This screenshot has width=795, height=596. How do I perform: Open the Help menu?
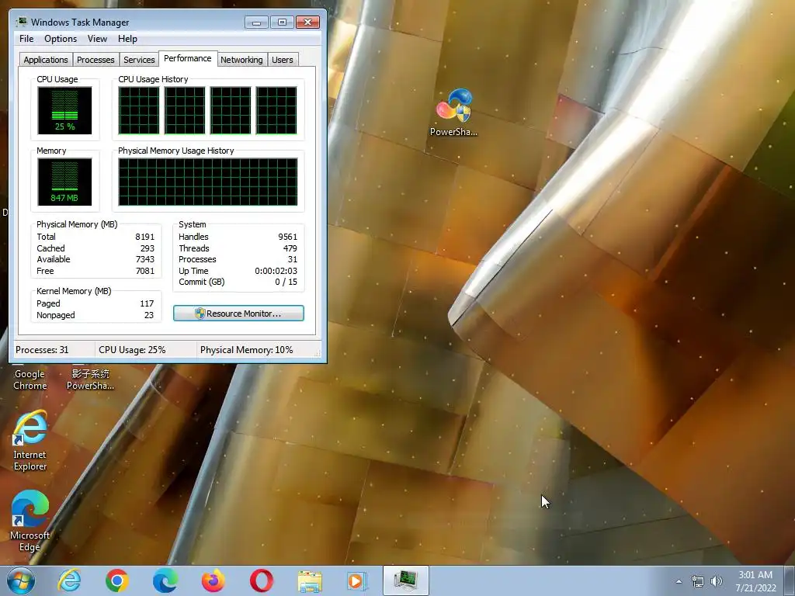(x=127, y=39)
